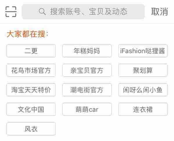Select 花鸟市场官方 suggestion
The height and width of the screenshot is (141, 174).
(31, 70)
